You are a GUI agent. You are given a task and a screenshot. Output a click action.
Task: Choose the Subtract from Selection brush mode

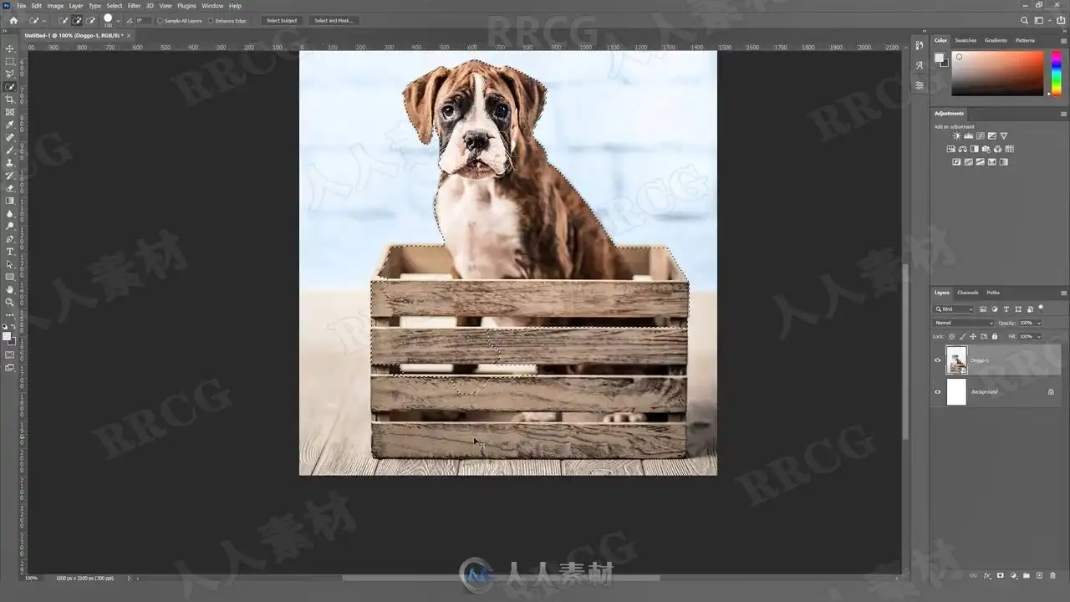click(x=90, y=20)
